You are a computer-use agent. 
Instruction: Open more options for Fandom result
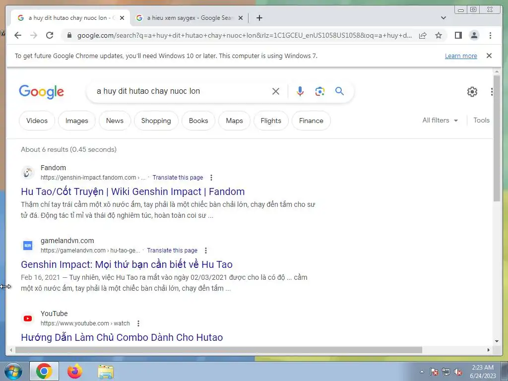coord(211,178)
